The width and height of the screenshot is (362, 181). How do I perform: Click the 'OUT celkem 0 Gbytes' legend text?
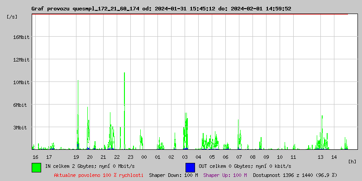245,166
